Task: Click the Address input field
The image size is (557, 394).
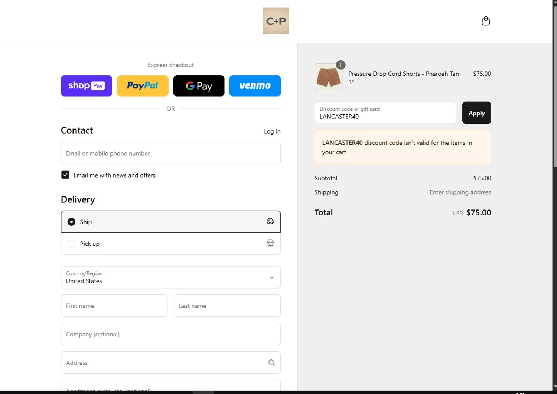Action: tap(171, 362)
